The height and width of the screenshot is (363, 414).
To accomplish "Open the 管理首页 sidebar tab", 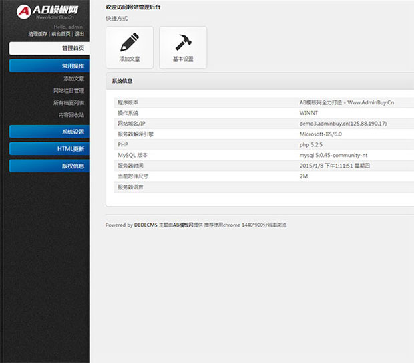I will pyautogui.click(x=49, y=48).
